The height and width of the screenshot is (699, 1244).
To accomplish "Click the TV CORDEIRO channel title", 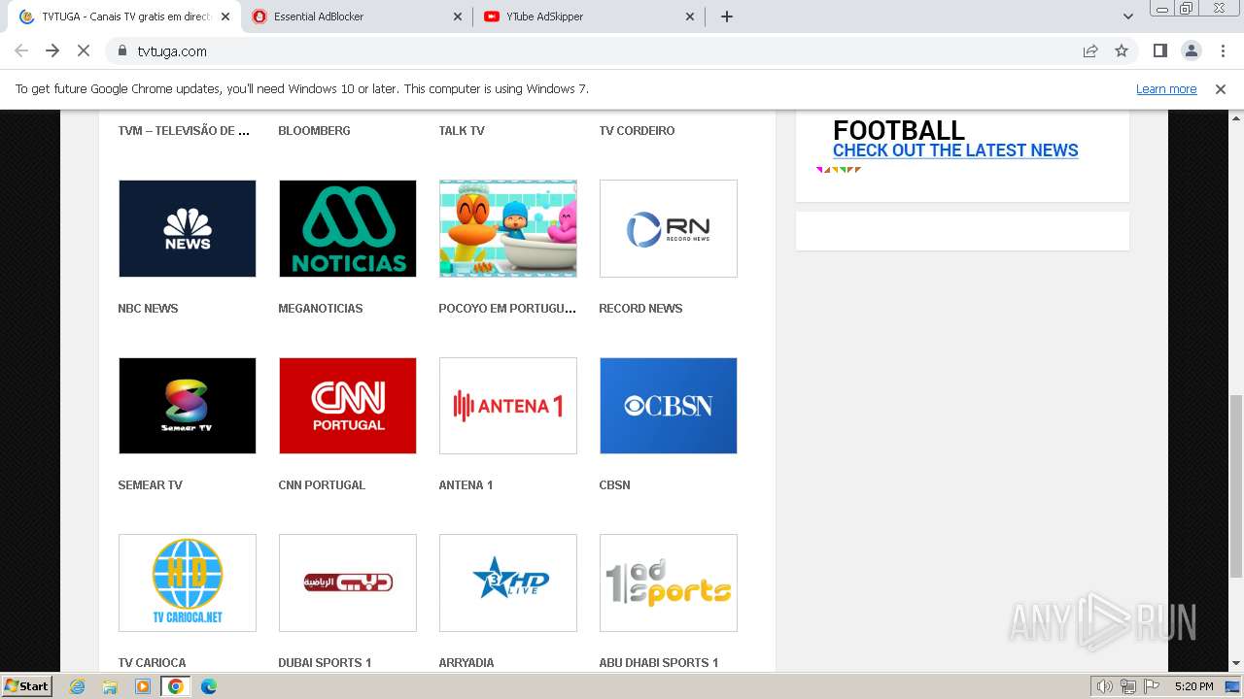I will tap(637, 130).
